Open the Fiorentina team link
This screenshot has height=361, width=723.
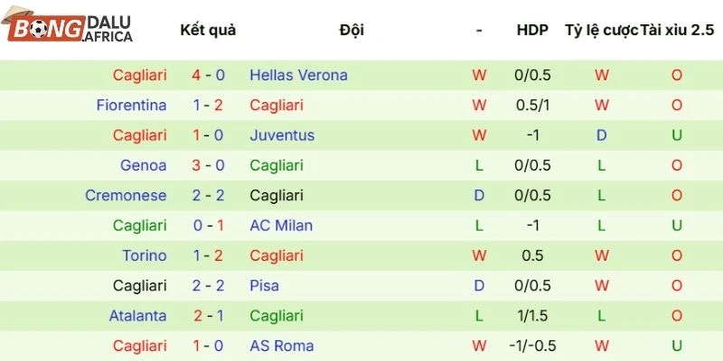[x=132, y=105]
